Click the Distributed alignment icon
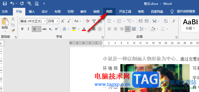This screenshot has width=199, height=92. coord(134,29)
